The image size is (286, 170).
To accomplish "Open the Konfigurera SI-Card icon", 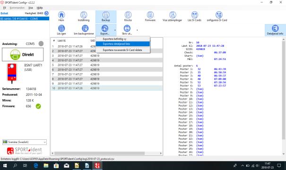I will coord(219,15).
